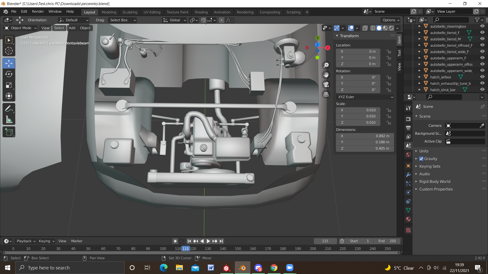Expand the Units panel
The image size is (488, 274).
pyautogui.click(x=424, y=151)
